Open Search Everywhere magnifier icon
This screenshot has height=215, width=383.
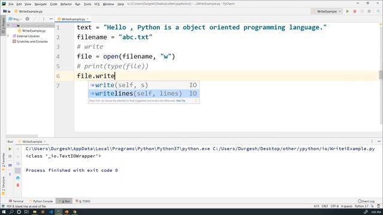[x=378, y=11]
